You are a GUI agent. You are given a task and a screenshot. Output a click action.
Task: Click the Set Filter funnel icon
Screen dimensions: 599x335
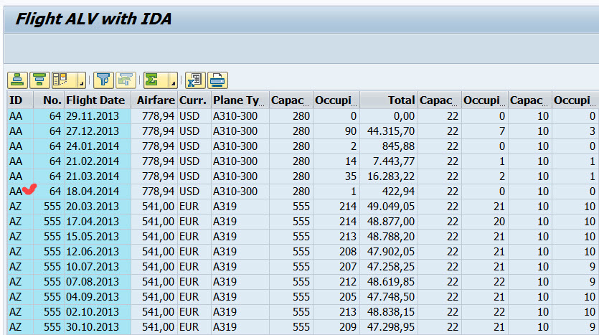point(105,79)
